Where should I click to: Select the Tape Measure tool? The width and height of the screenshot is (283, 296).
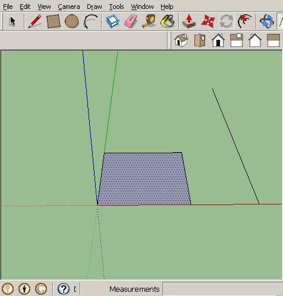(x=149, y=21)
